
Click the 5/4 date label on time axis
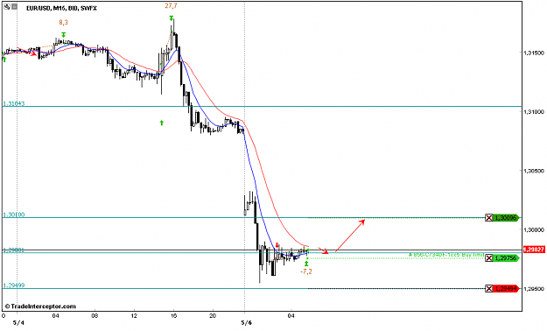pos(18,323)
